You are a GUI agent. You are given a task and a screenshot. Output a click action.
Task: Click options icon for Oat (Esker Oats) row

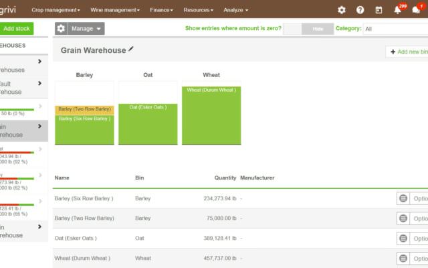click(403, 239)
